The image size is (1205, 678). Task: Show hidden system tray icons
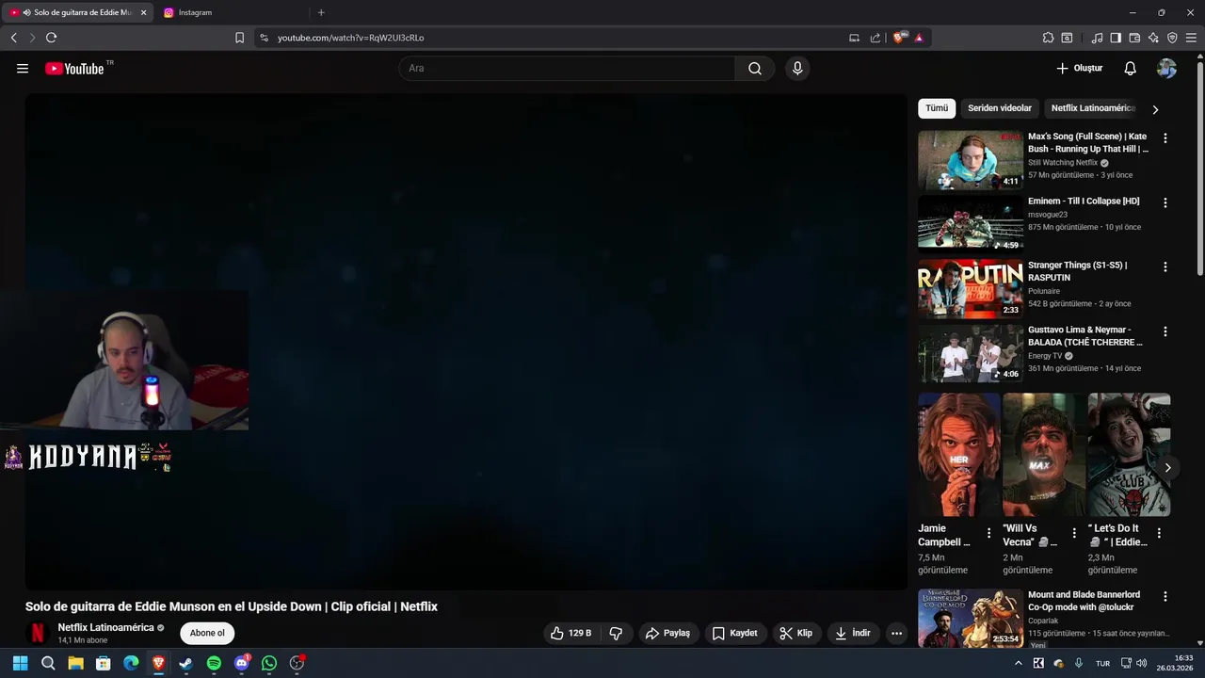pos(1018,663)
